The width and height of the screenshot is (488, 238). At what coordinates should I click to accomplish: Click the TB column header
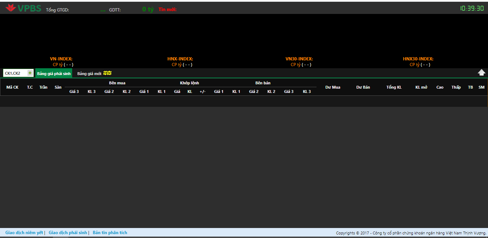pos(470,87)
